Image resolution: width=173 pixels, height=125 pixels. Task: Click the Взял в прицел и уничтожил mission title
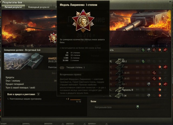[x=21, y=94]
